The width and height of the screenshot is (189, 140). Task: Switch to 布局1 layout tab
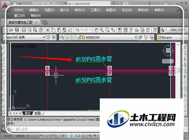(38, 113)
